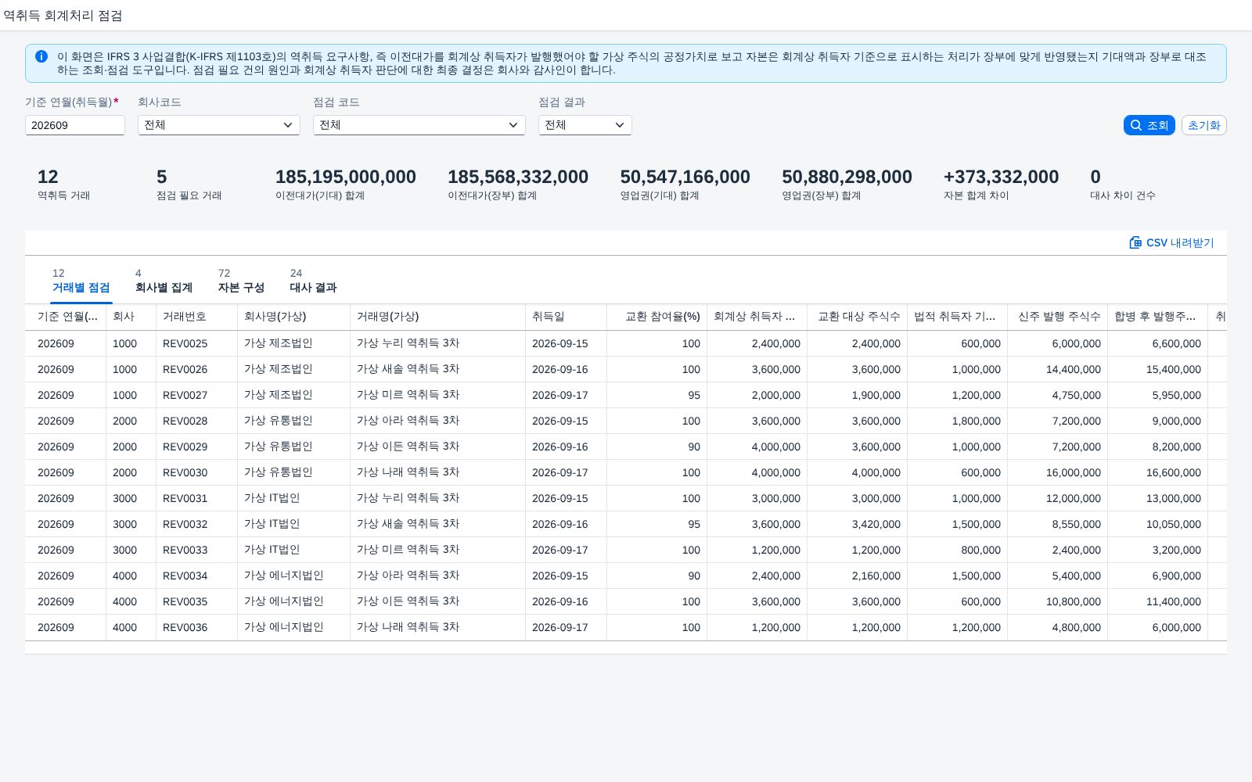Click the info icon in the blue notice banner
Image resolution: width=1252 pixels, height=782 pixels.
point(41,56)
